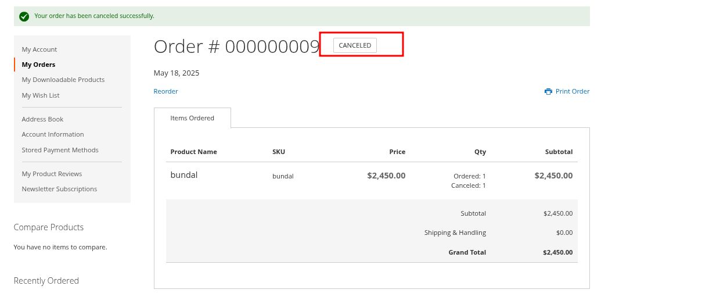
Task: Open My Wish List page
Action: pyautogui.click(x=41, y=95)
